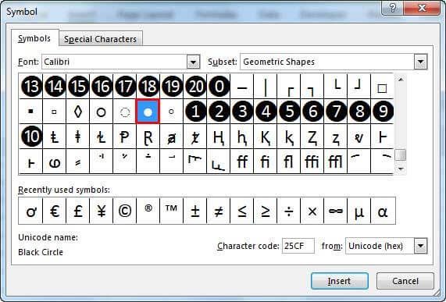The width and height of the screenshot is (446, 302).
Task: Pick the trademark sign in recent symbols
Action: [172, 211]
